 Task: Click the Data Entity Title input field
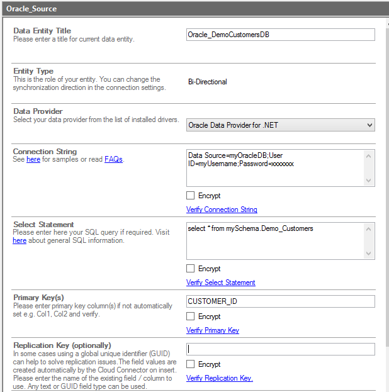(280, 35)
